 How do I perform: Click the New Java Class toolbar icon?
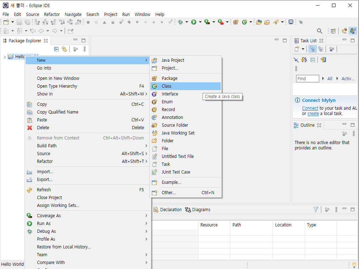tap(245, 22)
